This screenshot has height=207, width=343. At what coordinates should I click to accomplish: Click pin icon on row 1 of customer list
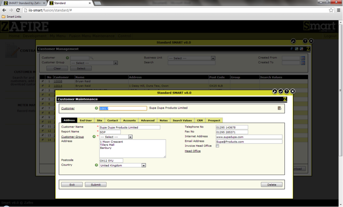coord(43,81)
